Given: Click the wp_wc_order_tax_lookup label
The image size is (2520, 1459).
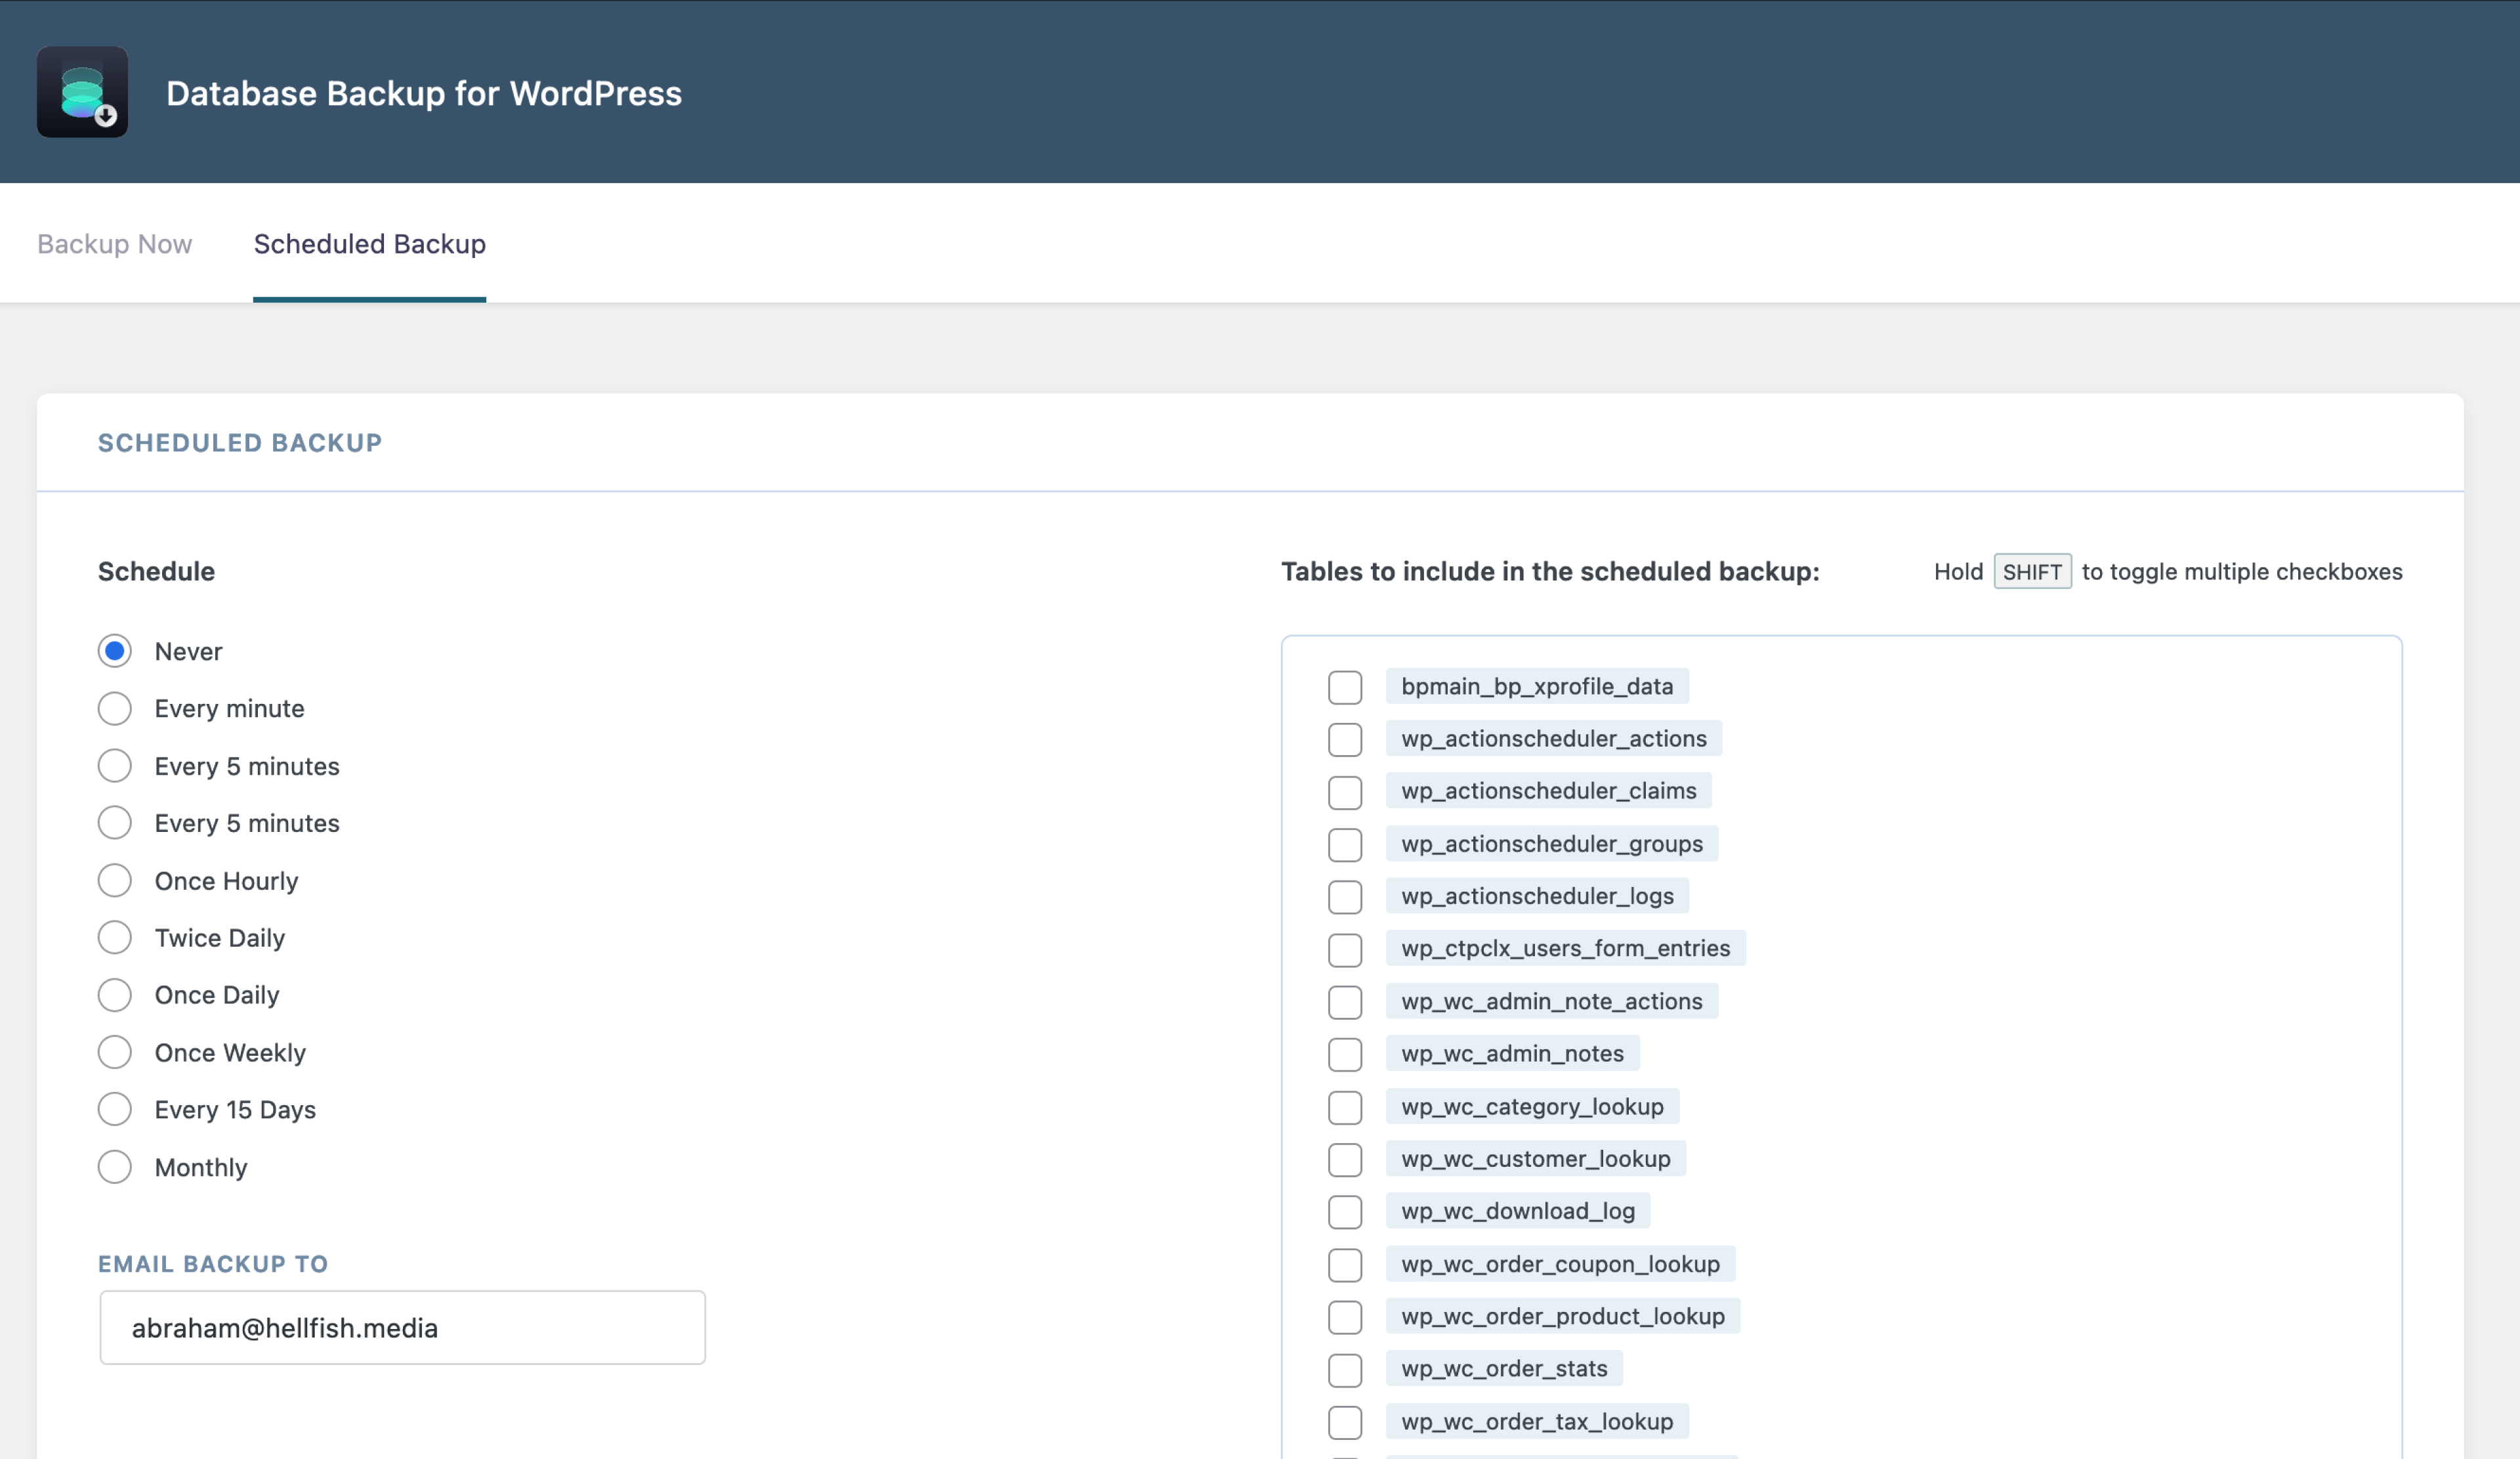Looking at the screenshot, I should (x=1537, y=1421).
